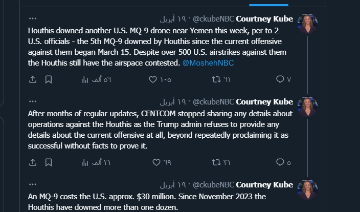This screenshot has height=212, width=360.
Task: Open the MQ-9 costs $30 million tweet
Action: 153,201
